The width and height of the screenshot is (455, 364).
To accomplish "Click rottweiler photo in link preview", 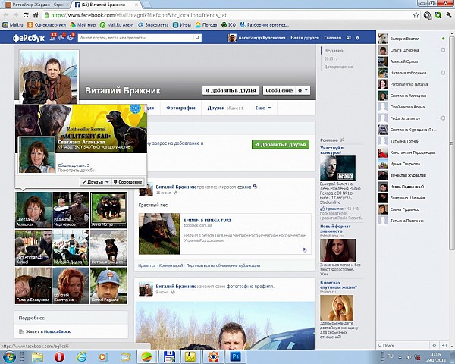I will click(x=159, y=234).
